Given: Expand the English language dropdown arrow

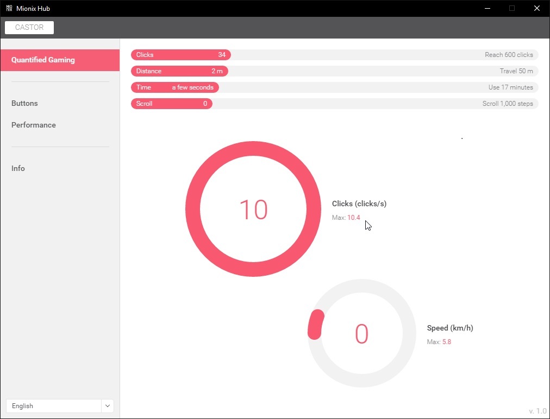Looking at the screenshot, I should pyautogui.click(x=108, y=405).
